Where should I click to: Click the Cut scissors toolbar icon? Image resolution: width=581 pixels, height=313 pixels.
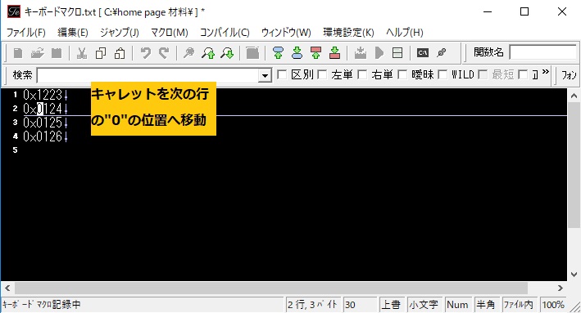point(81,53)
